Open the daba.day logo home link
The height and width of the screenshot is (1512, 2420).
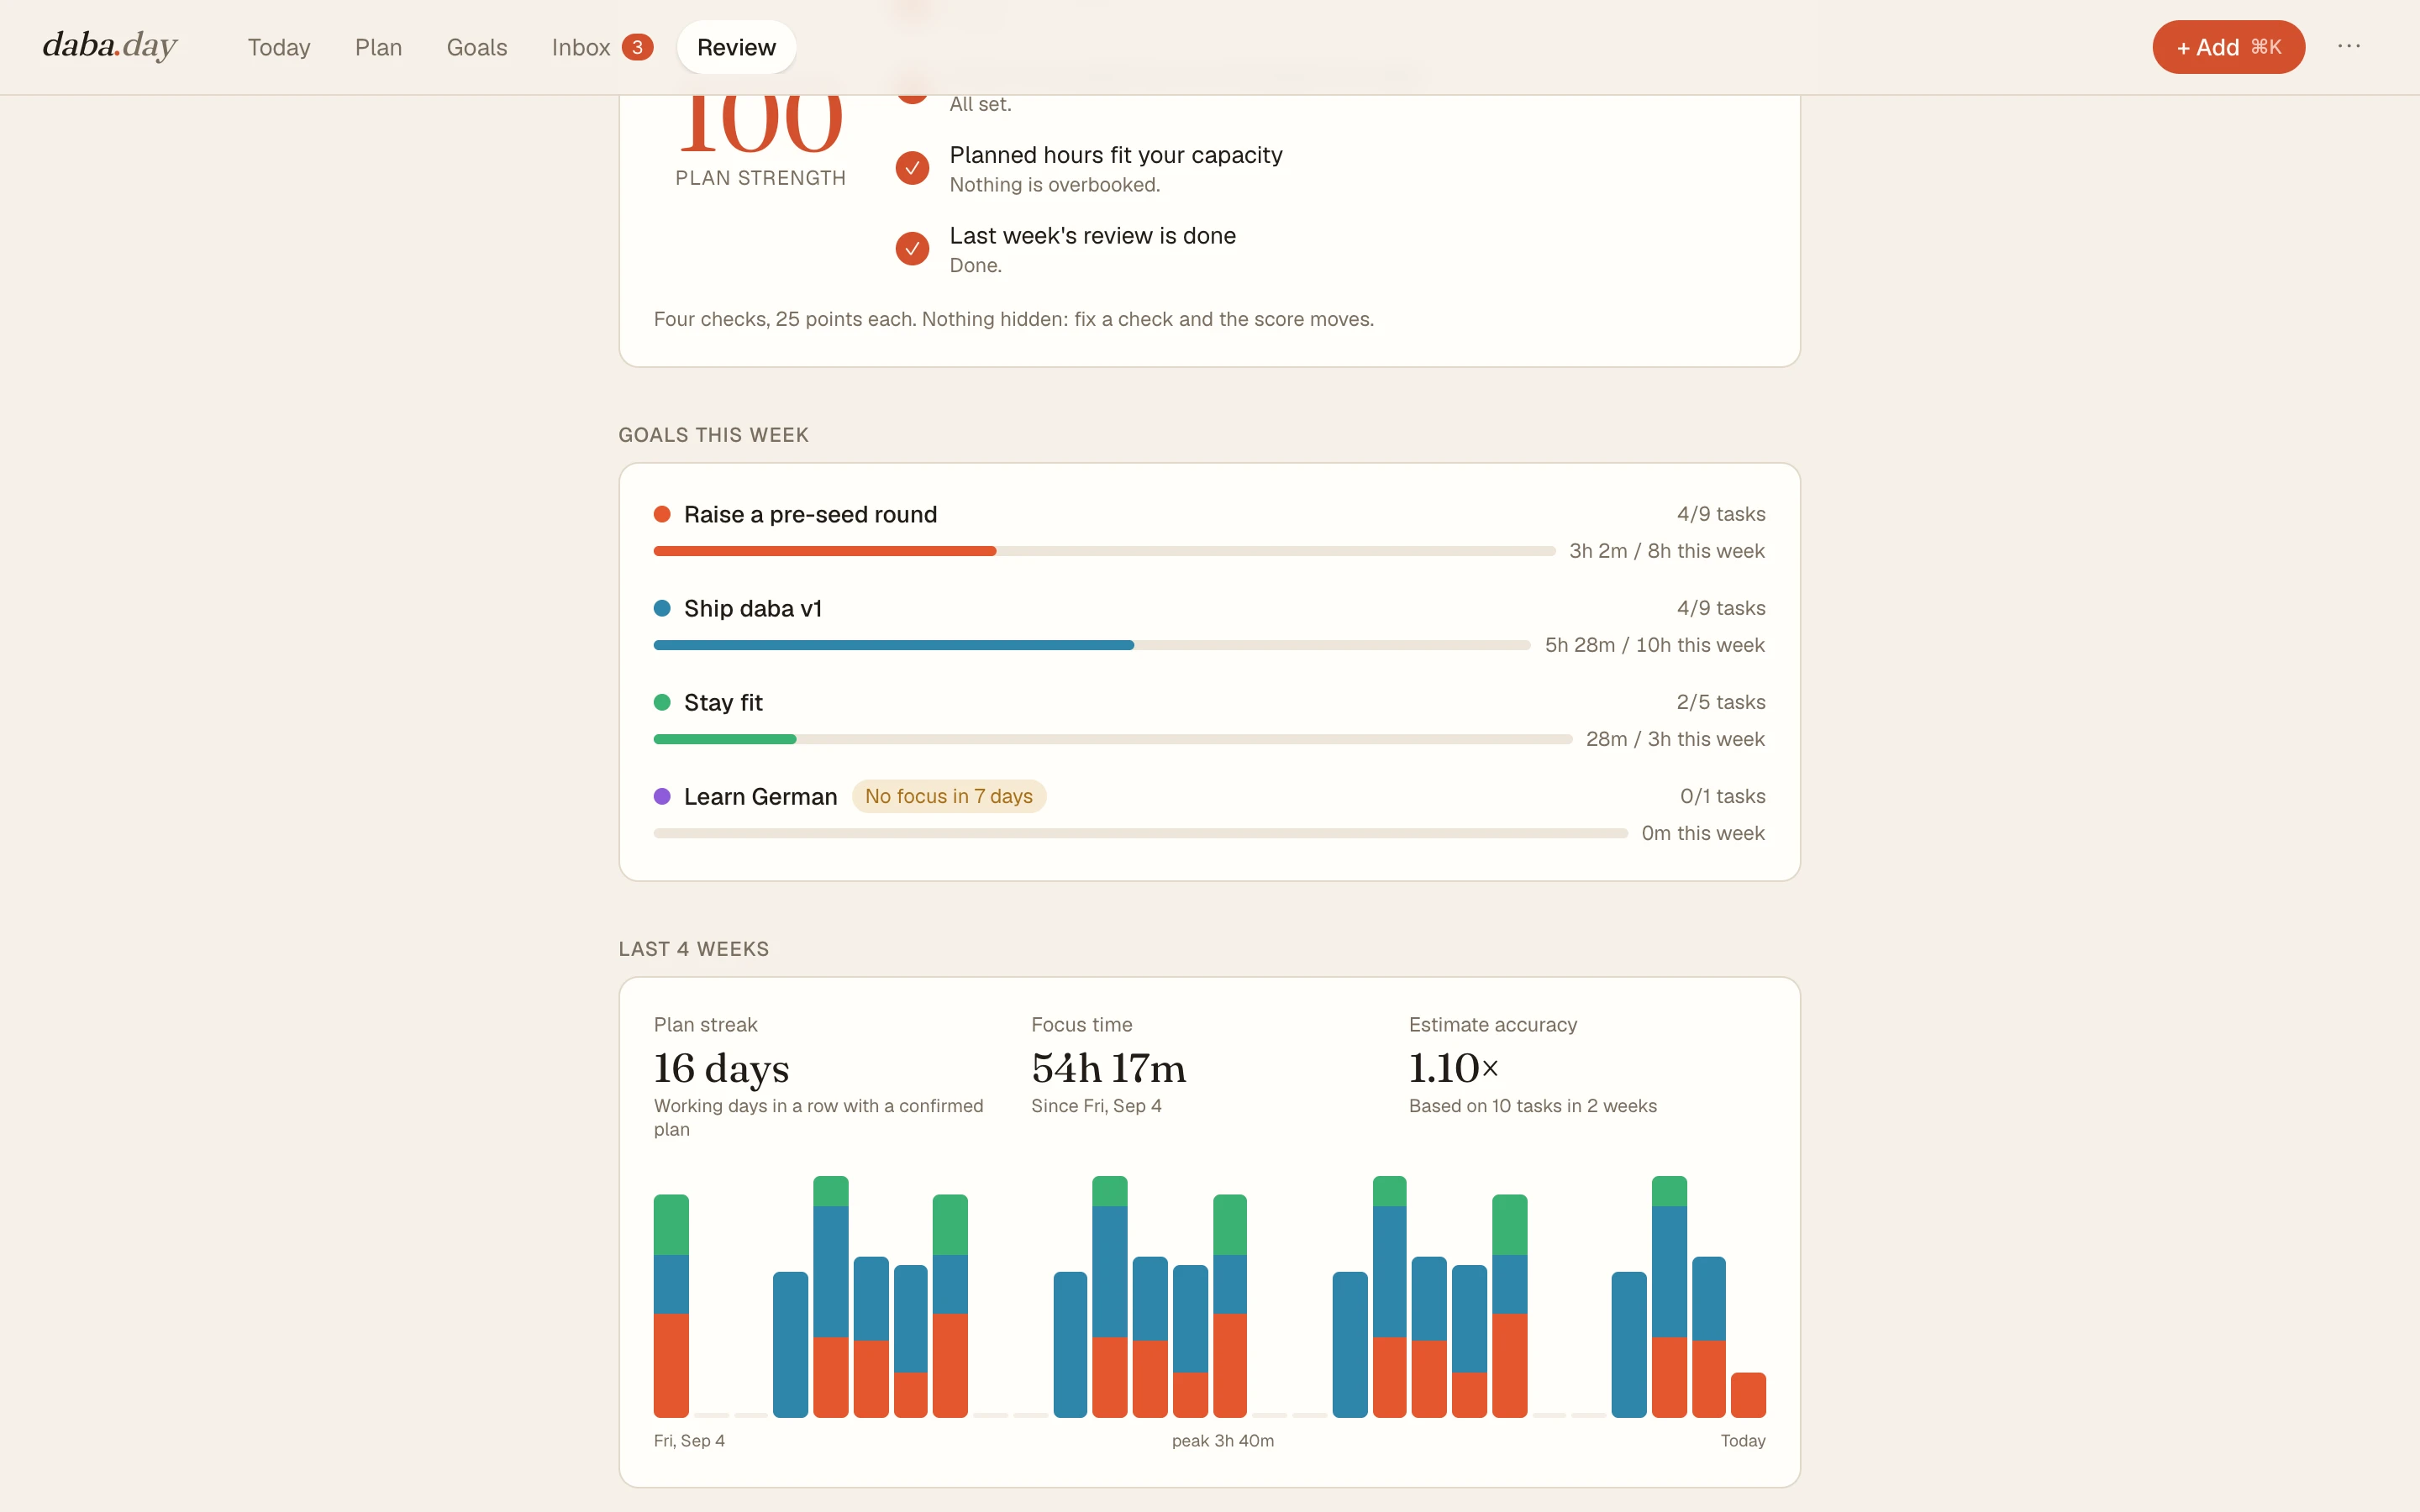coord(110,46)
